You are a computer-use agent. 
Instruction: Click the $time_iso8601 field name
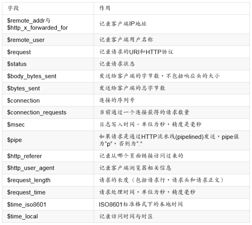tap(27, 205)
